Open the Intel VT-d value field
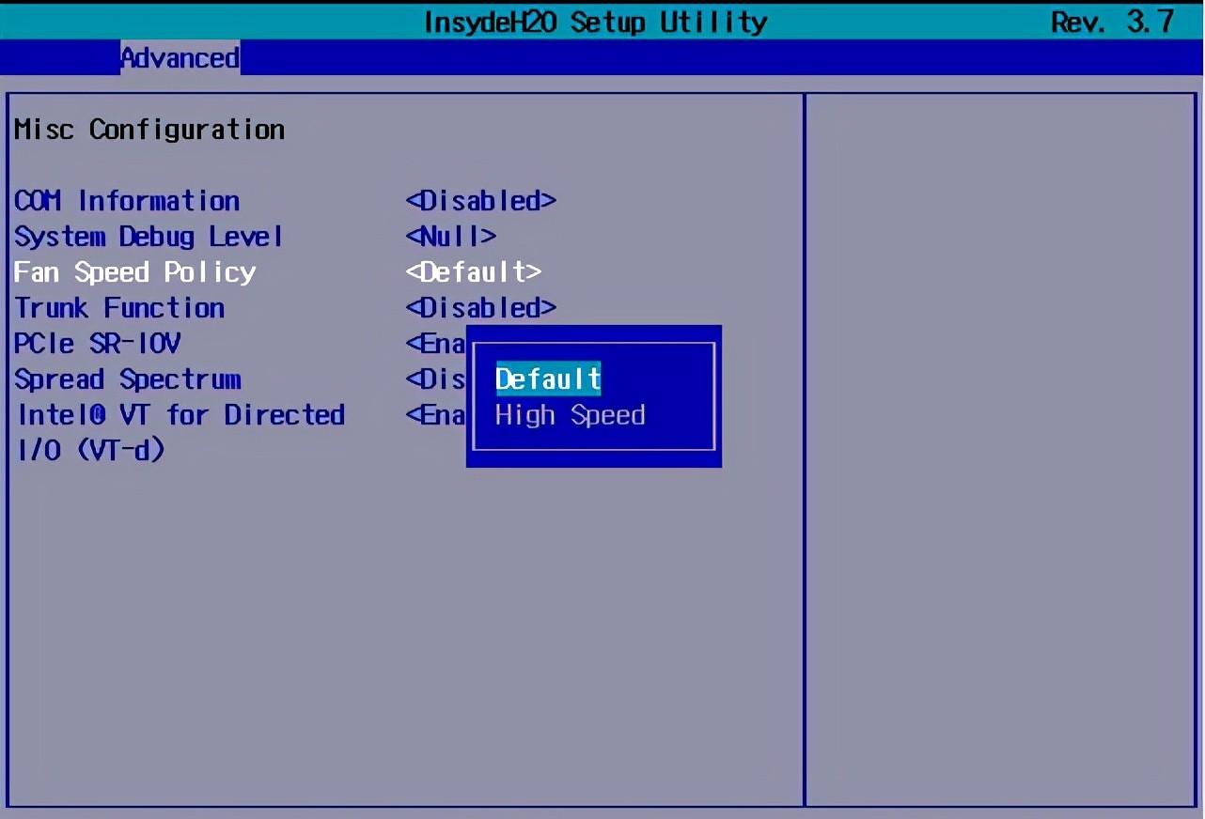The height and width of the screenshot is (819, 1205). pos(436,415)
